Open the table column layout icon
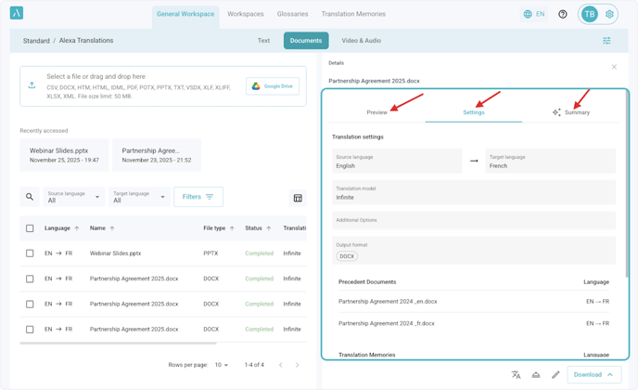This screenshot has width=638, height=390. (298, 198)
